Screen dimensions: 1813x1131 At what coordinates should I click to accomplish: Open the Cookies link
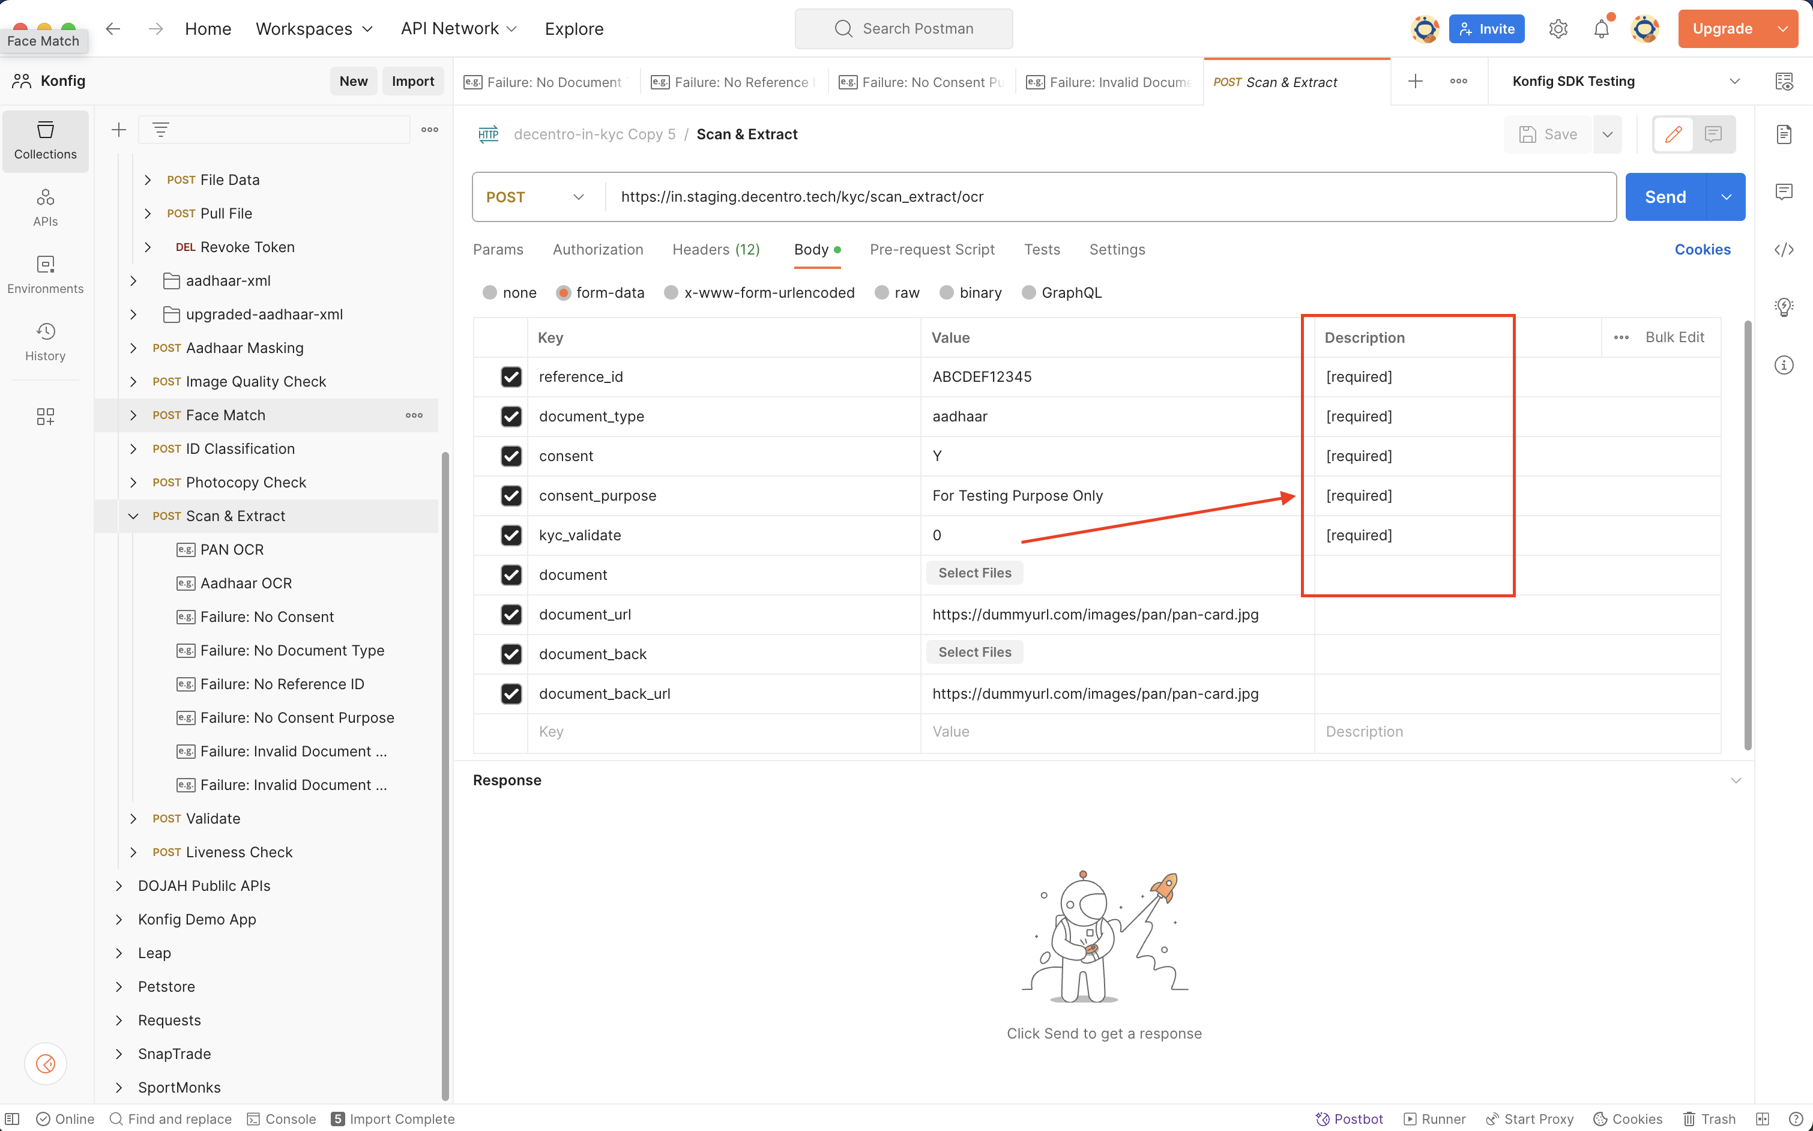1703,249
